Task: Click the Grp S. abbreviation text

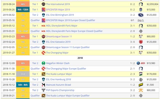Action: pyautogui.click(x=141, y=20)
